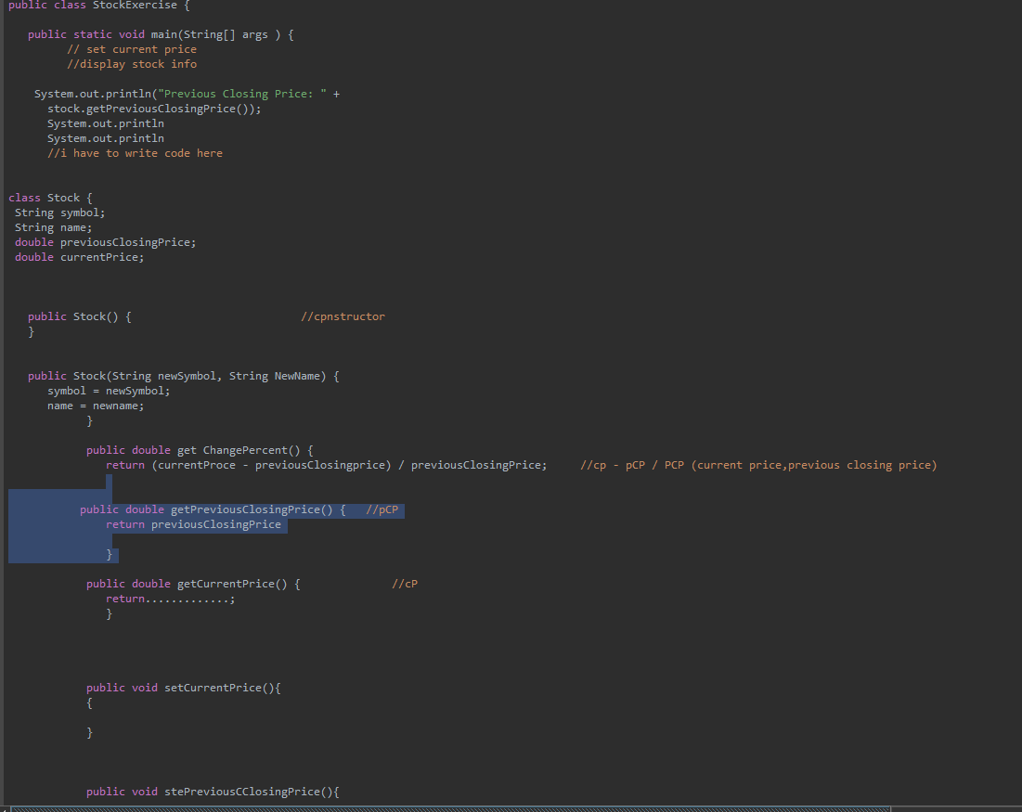Viewport: 1022px width, 812px height.
Task: Click the "//cP" comment beside getCurrentPrice
Action: click(x=405, y=583)
